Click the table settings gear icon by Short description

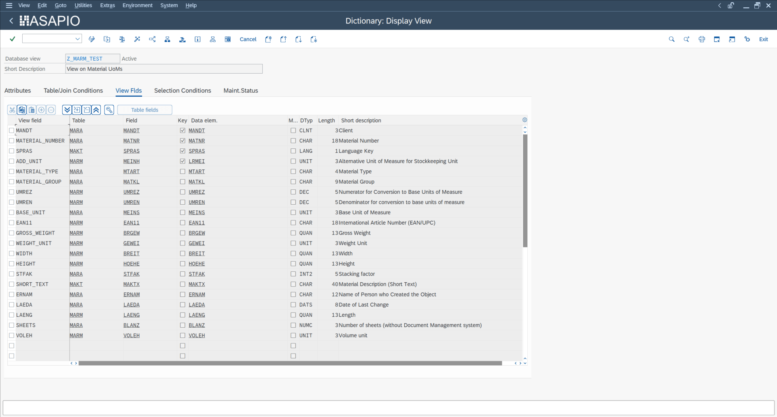point(524,120)
